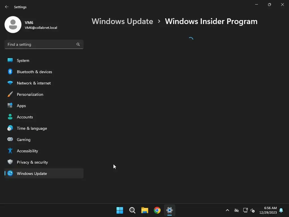Click the VM6@collabnet.local account email
289x217 pixels.
coord(41,28)
